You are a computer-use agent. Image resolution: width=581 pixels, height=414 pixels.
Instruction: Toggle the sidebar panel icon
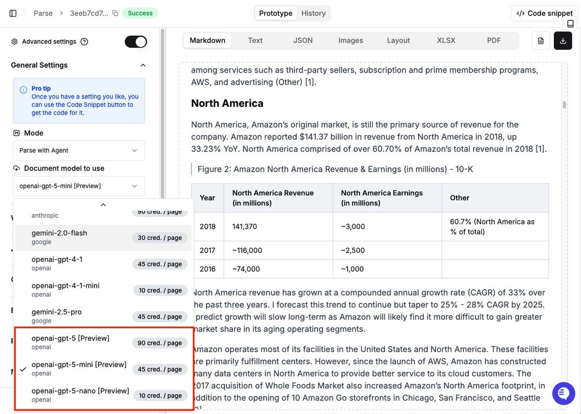tap(13, 13)
